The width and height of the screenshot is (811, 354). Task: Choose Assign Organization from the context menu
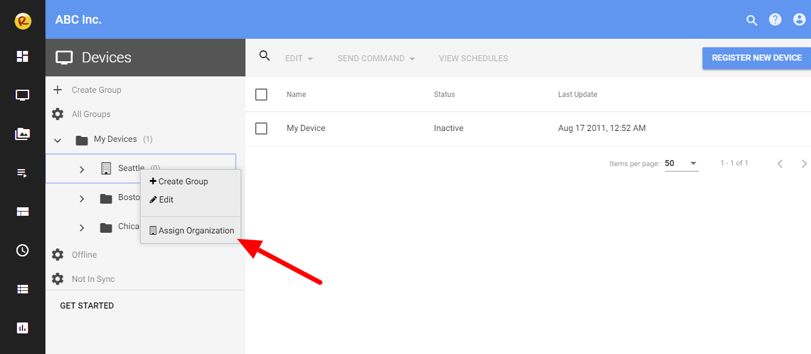(190, 230)
